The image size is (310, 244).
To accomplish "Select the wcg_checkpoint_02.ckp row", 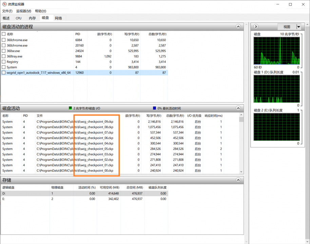I will click(113, 160).
